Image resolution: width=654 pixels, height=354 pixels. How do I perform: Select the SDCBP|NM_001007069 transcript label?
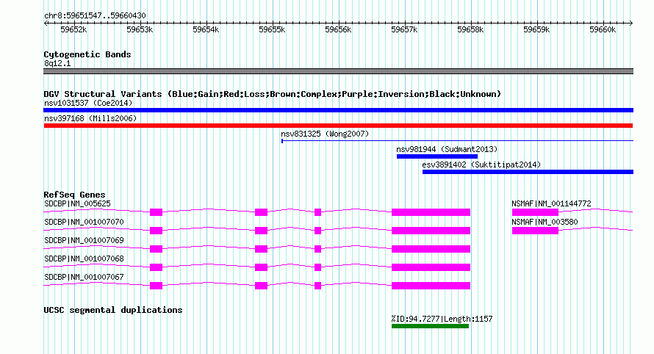pos(84,241)
